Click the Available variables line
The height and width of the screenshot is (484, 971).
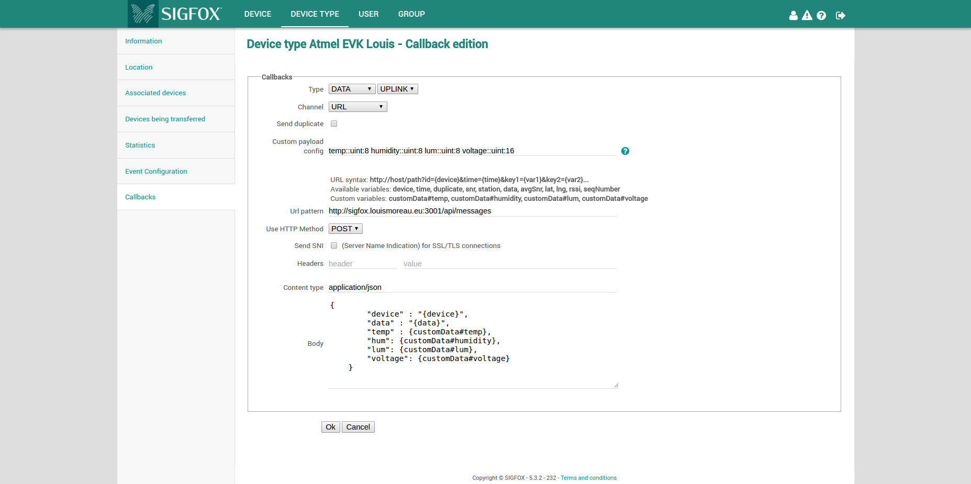pos(475,189)
